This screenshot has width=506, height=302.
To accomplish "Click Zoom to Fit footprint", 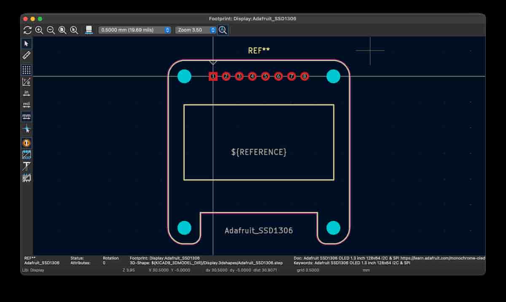I will point(62,30).
